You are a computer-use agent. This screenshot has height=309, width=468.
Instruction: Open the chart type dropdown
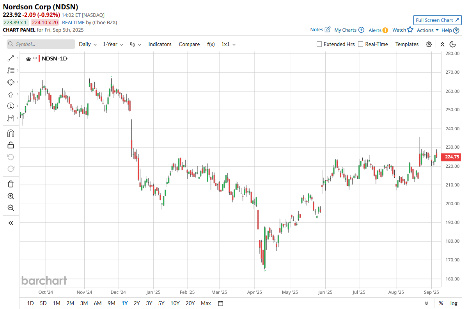(136, 44)
